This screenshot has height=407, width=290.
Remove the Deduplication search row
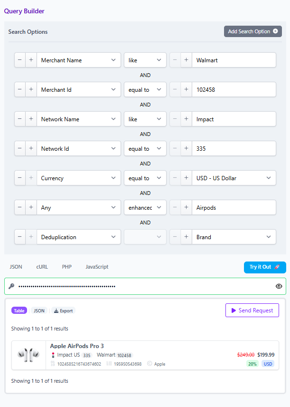click(x=19, y=237)
